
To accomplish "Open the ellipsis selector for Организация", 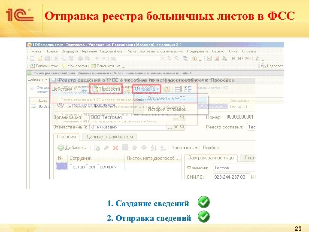I will (176, 117).
